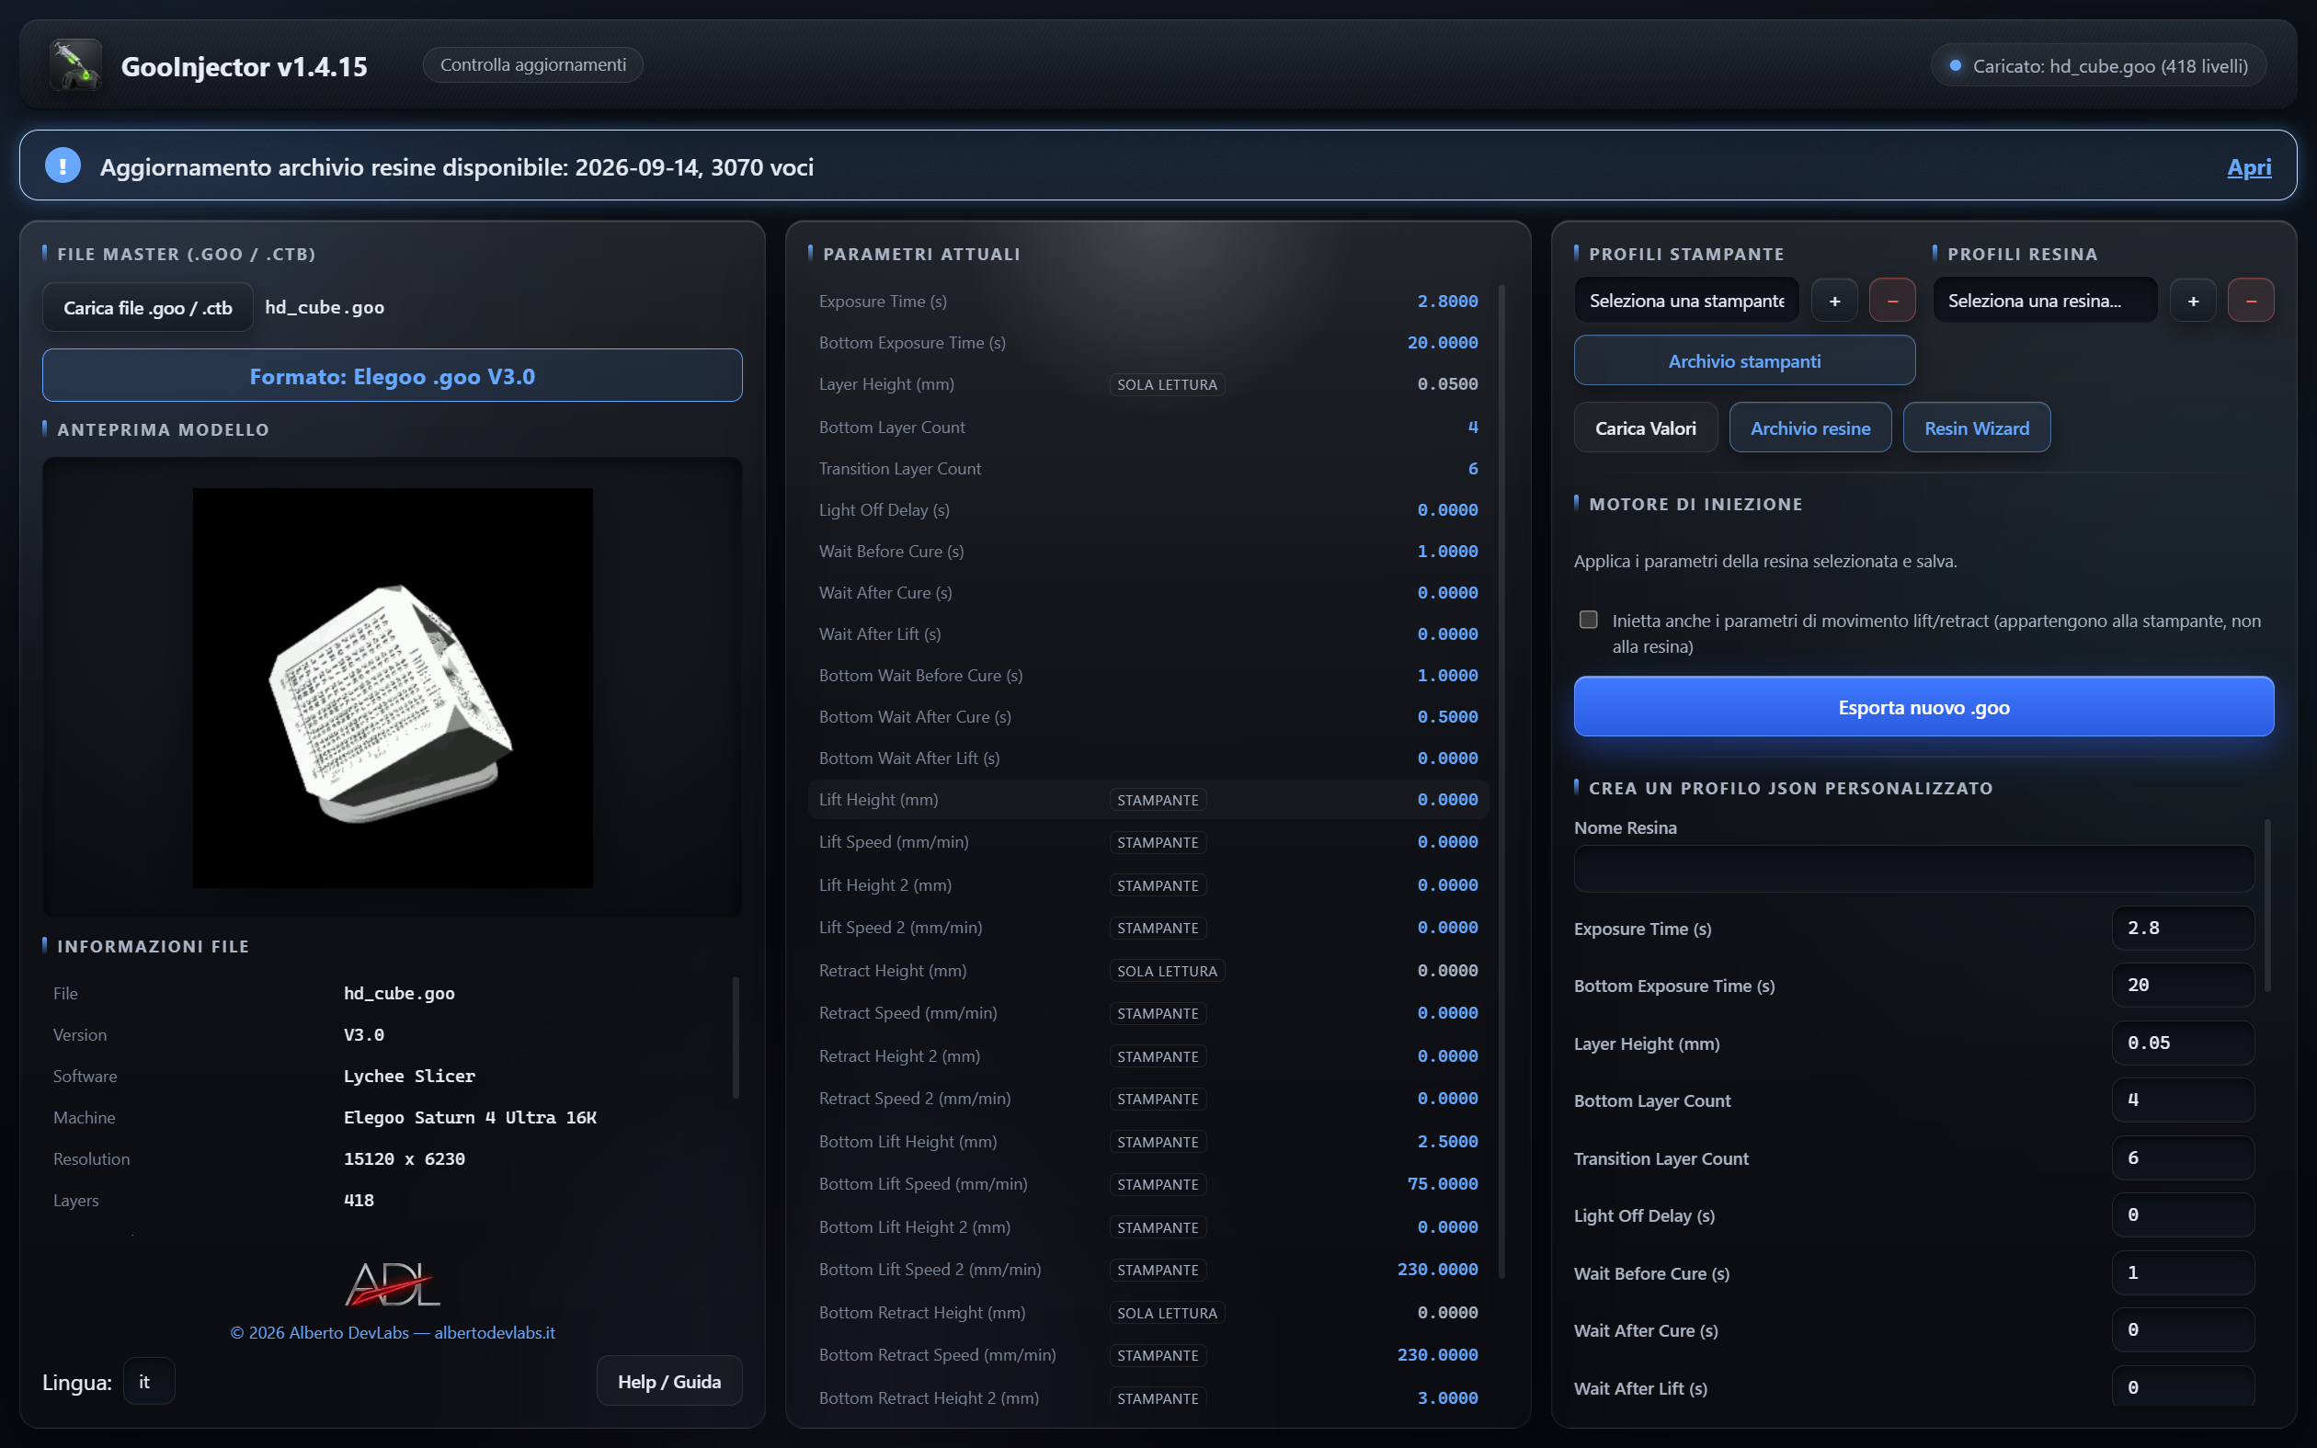
Task: Click Esporta nuovo .goo button
Action: coord(1923,707)
